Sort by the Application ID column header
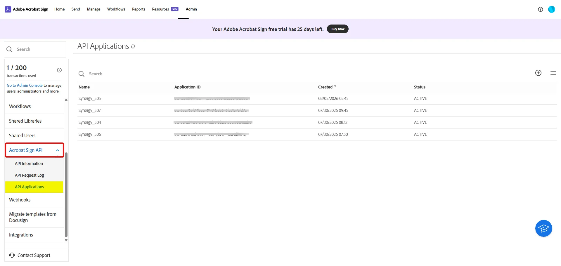Screen dimensions: 561x266 [187, 87]
